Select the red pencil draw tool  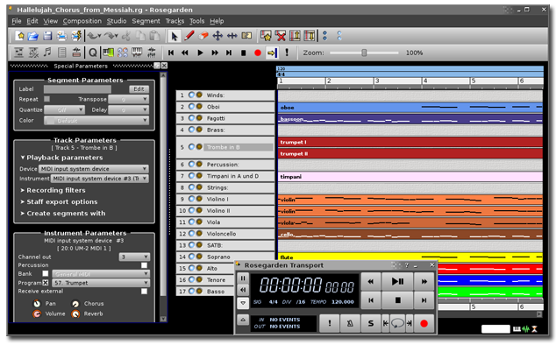[x=189, y=36]
